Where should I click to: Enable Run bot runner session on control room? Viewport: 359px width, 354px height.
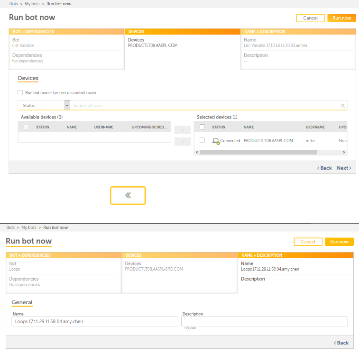pos(20,93)
